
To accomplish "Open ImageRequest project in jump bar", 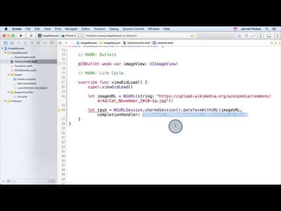I will 87,43.
